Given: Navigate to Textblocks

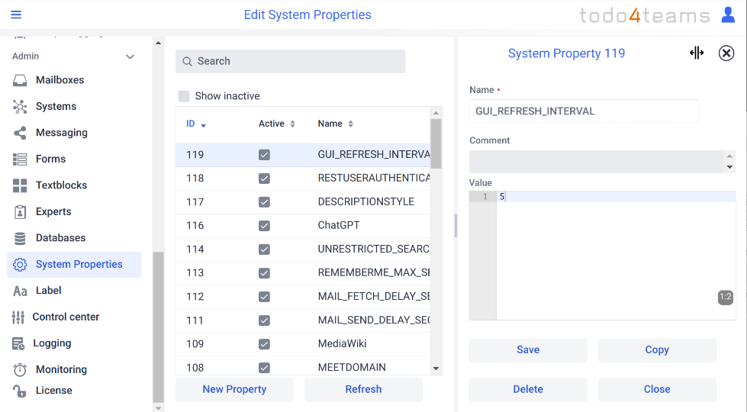Looking at the screenshot, I should point(62,185).
